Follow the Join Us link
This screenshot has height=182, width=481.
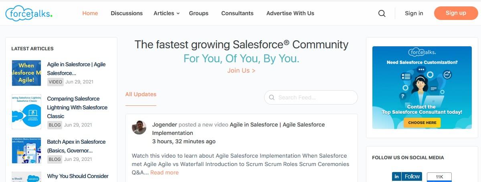[x=241, y=71]
